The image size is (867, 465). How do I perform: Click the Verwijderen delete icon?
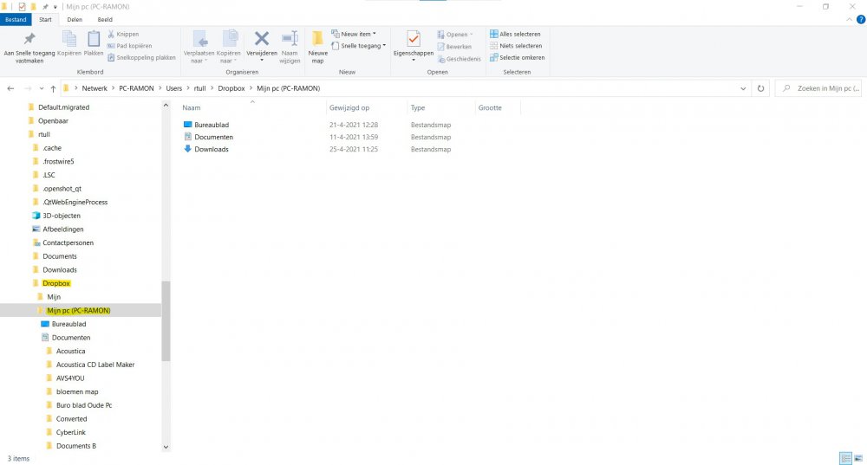click(261, 39)
